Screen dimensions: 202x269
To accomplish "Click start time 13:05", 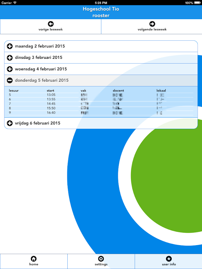I will [51, 95].
